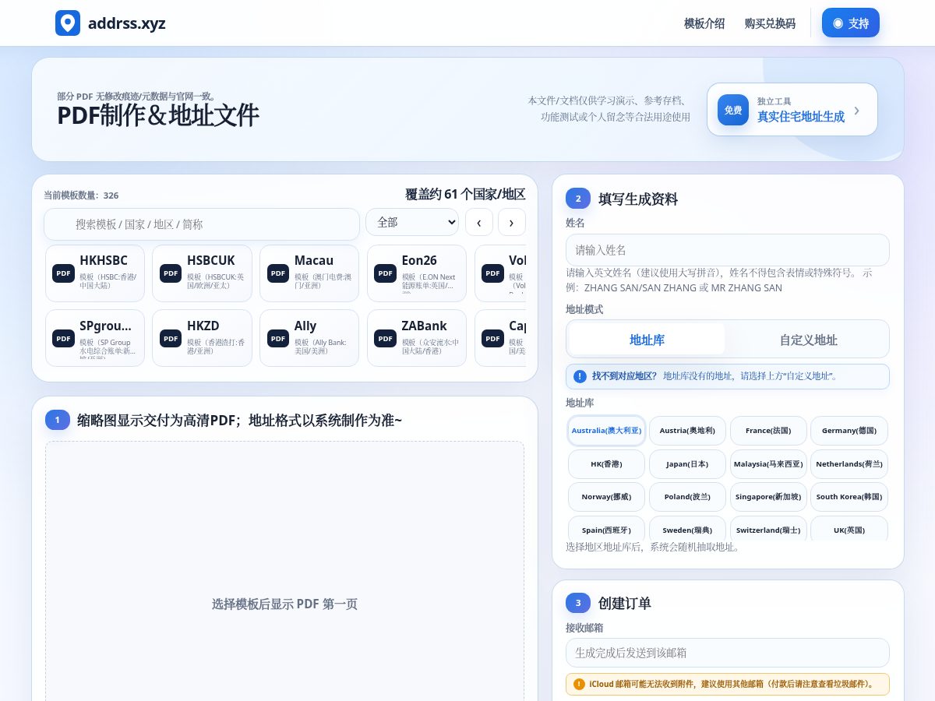Screen dimensions: 935x701
Task: Switch to the 自定义地址 tab
Action: pos(808,340)
